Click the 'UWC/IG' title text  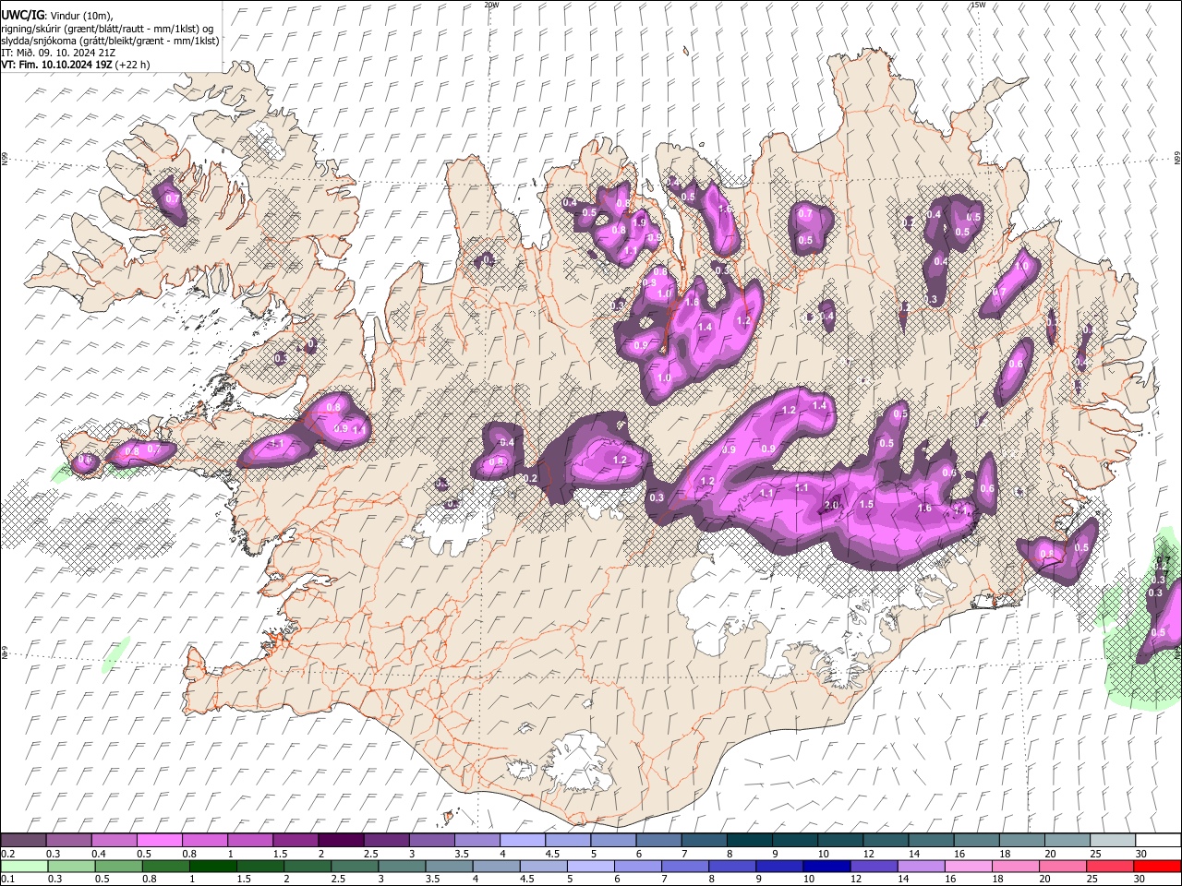21,14
